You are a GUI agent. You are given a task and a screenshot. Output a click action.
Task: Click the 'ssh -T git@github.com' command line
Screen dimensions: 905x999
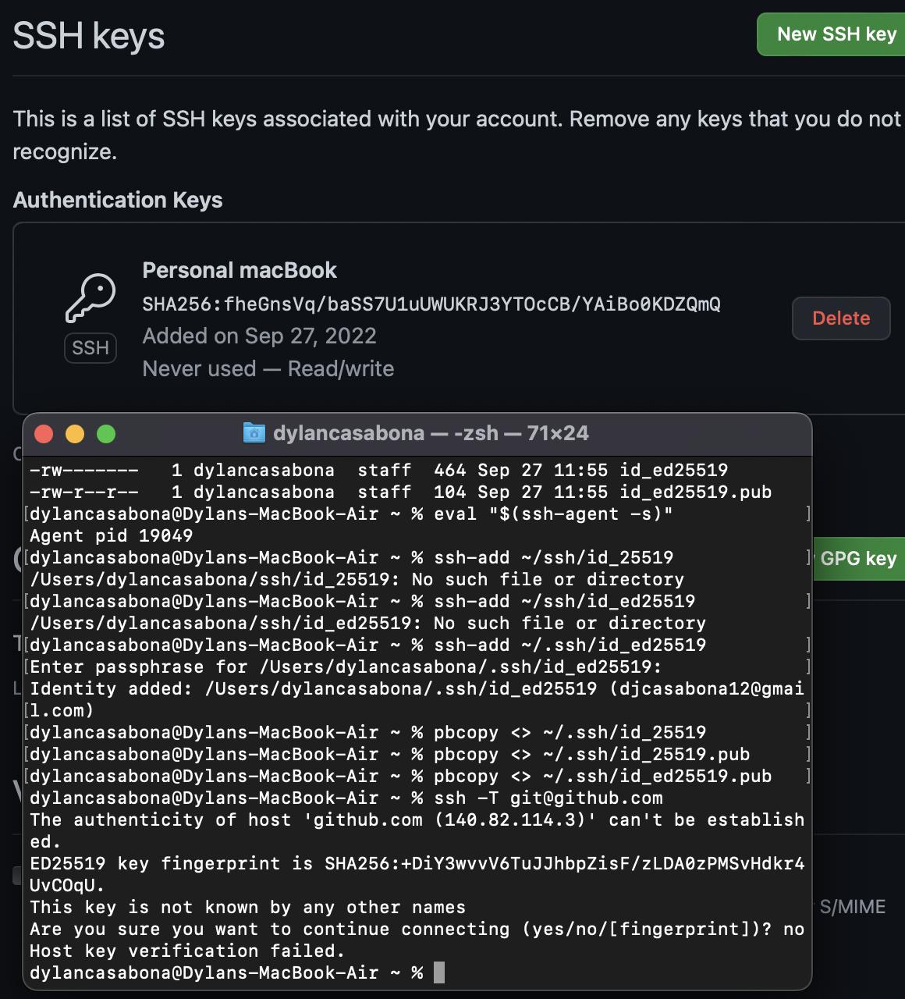548,798
